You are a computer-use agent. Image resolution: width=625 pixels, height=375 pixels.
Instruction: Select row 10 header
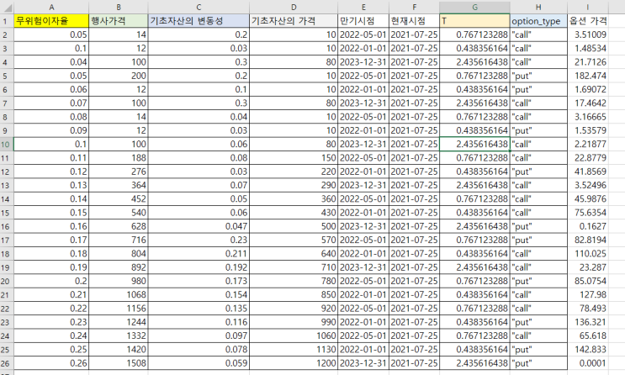tap(7, 145)
